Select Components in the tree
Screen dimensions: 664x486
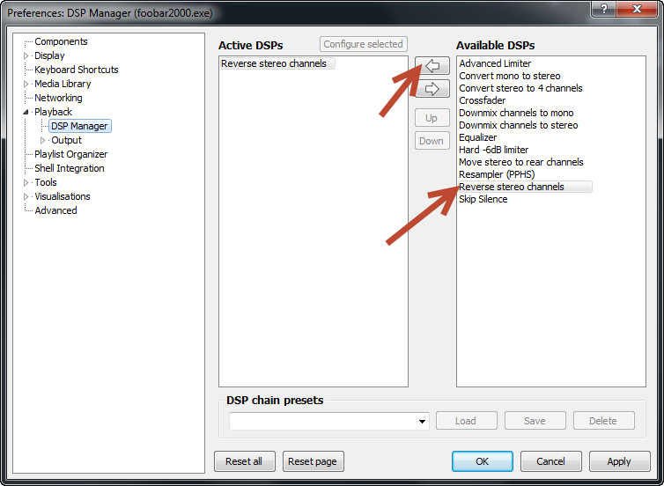pos(61,41)
